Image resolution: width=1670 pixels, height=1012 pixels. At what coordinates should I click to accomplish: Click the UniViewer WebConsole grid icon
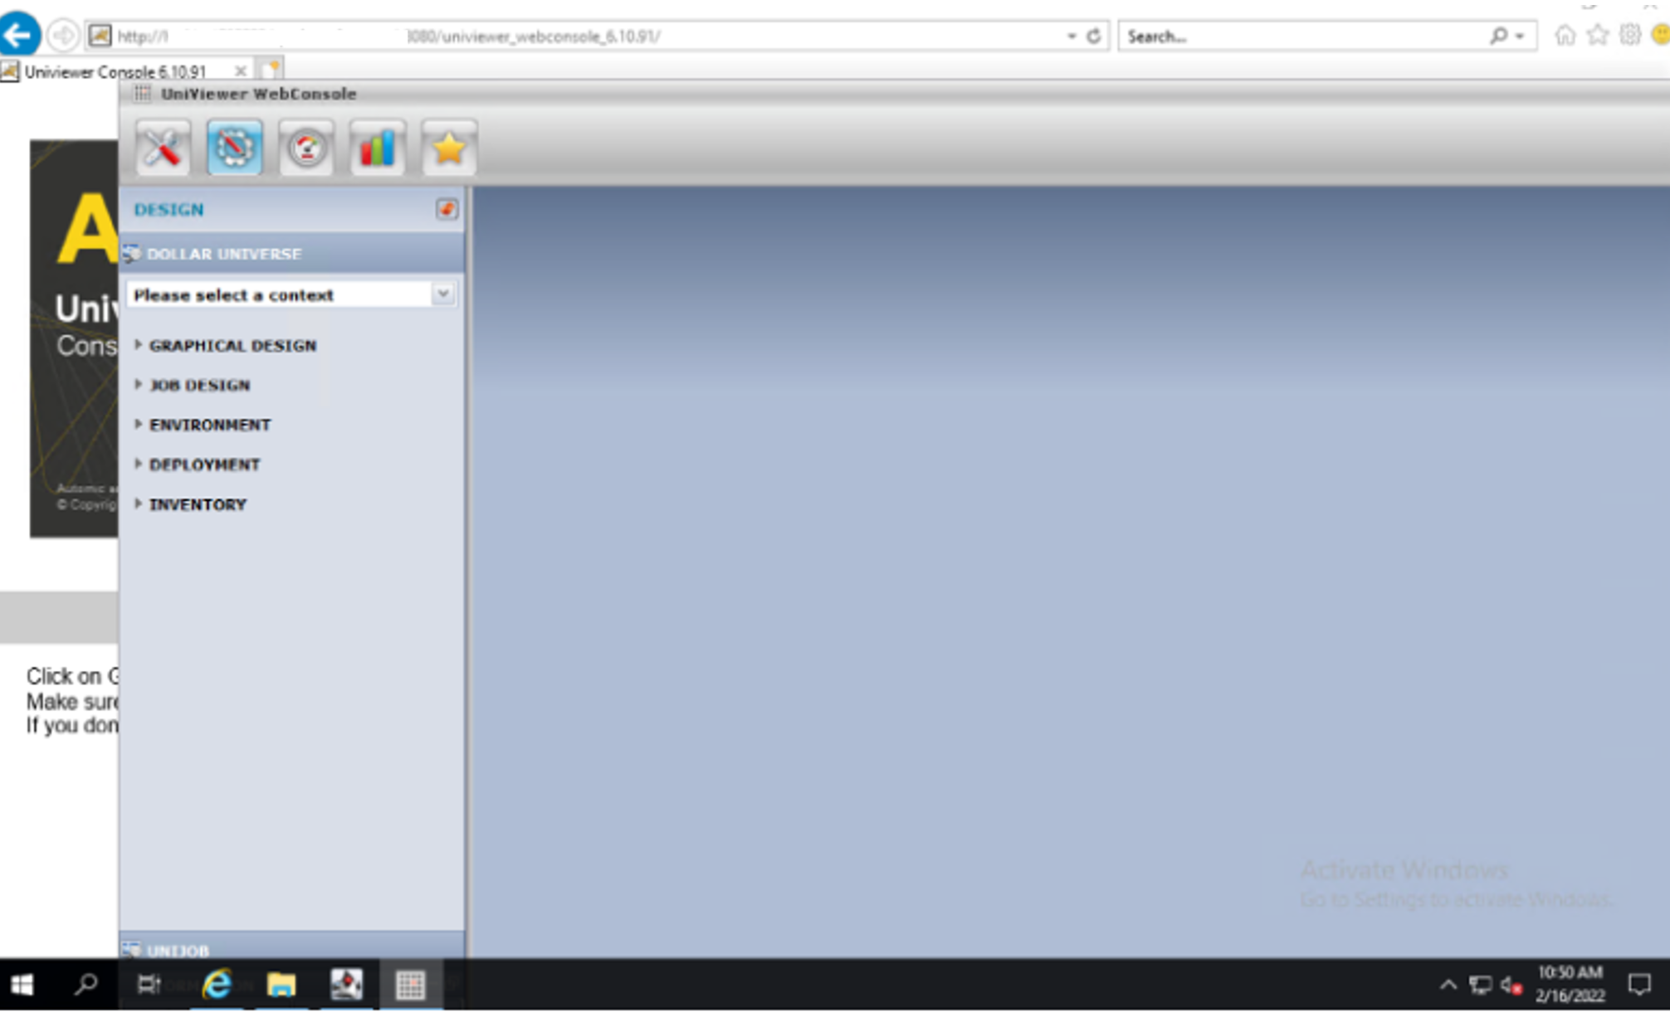click(x=143, y=94)
